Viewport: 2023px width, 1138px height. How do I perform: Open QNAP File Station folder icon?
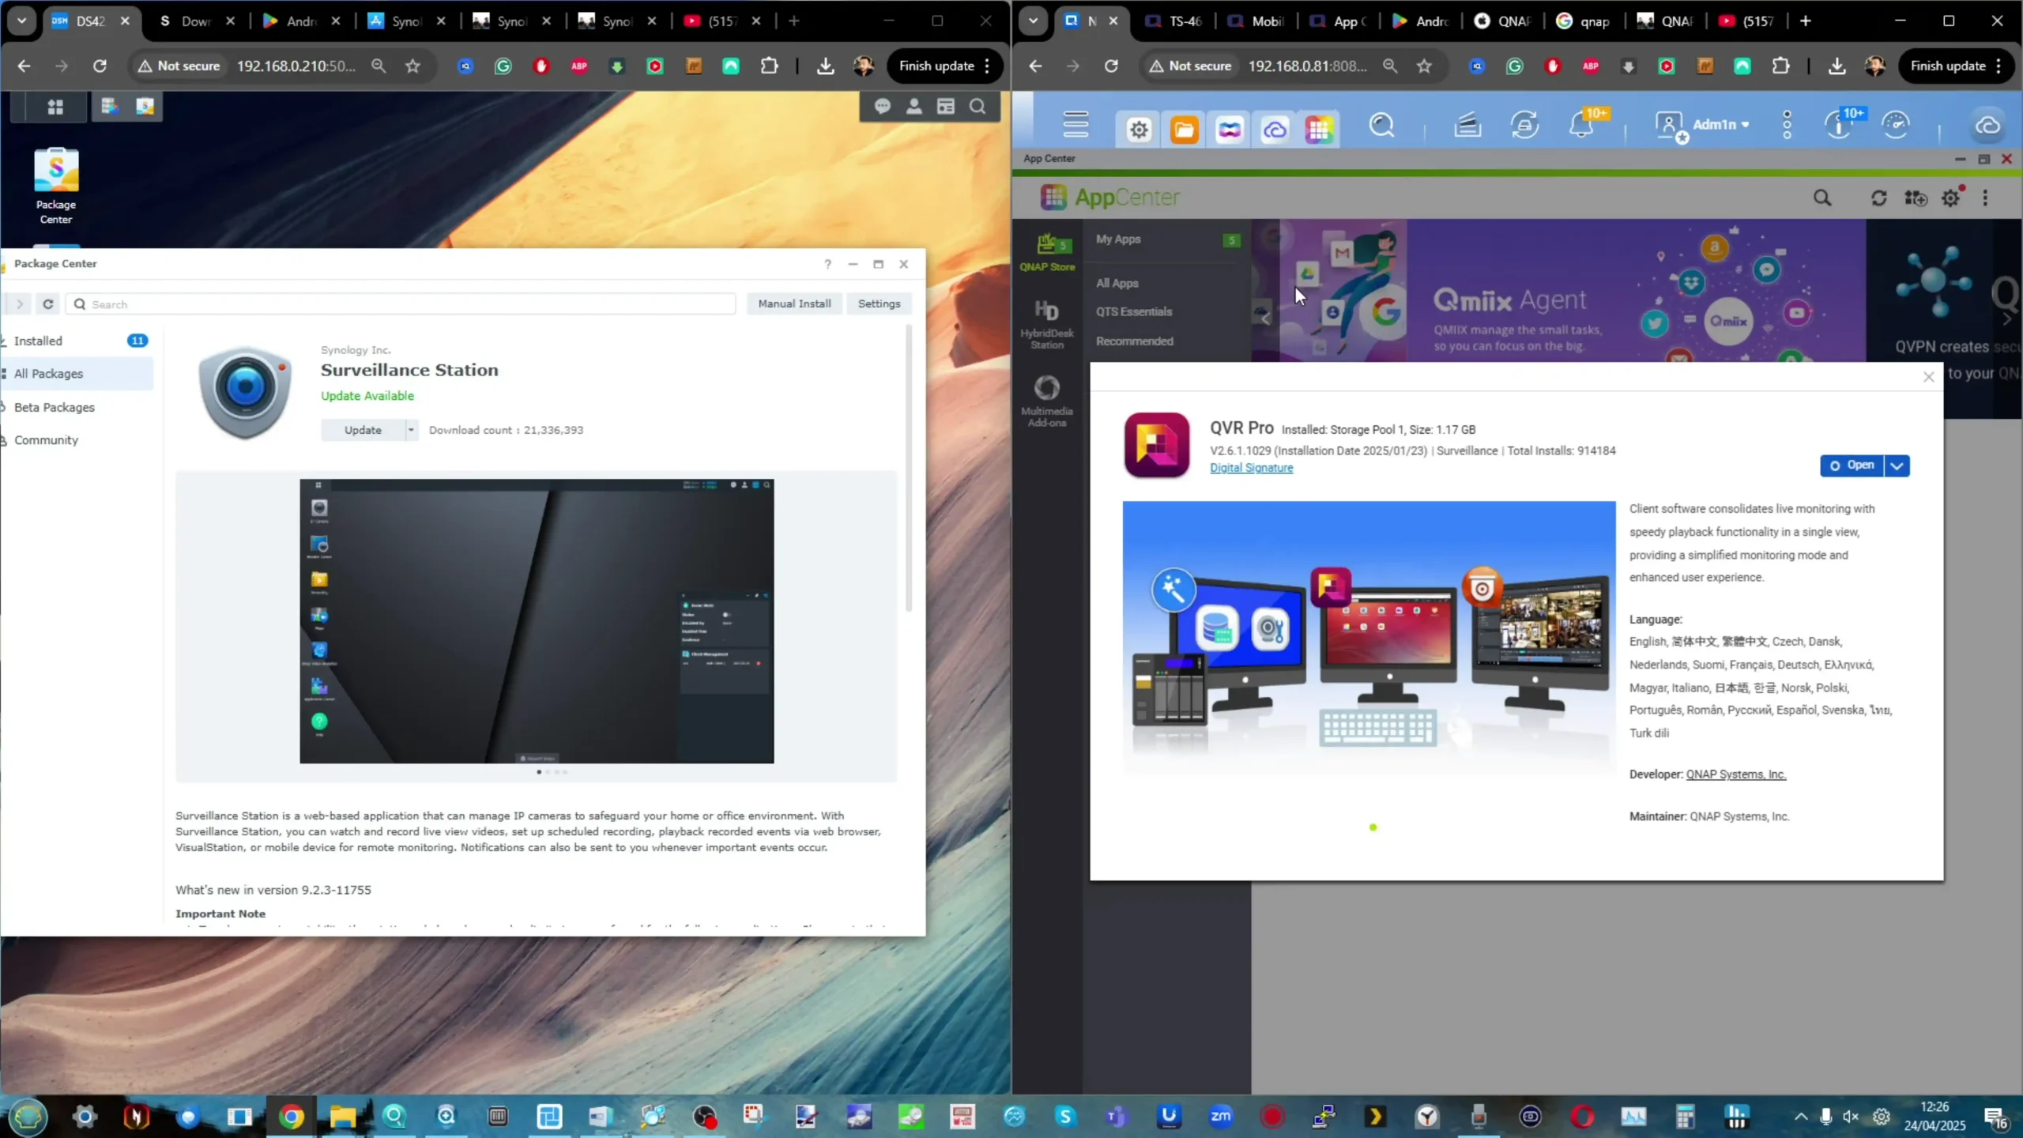click(x=1184, y=129)
